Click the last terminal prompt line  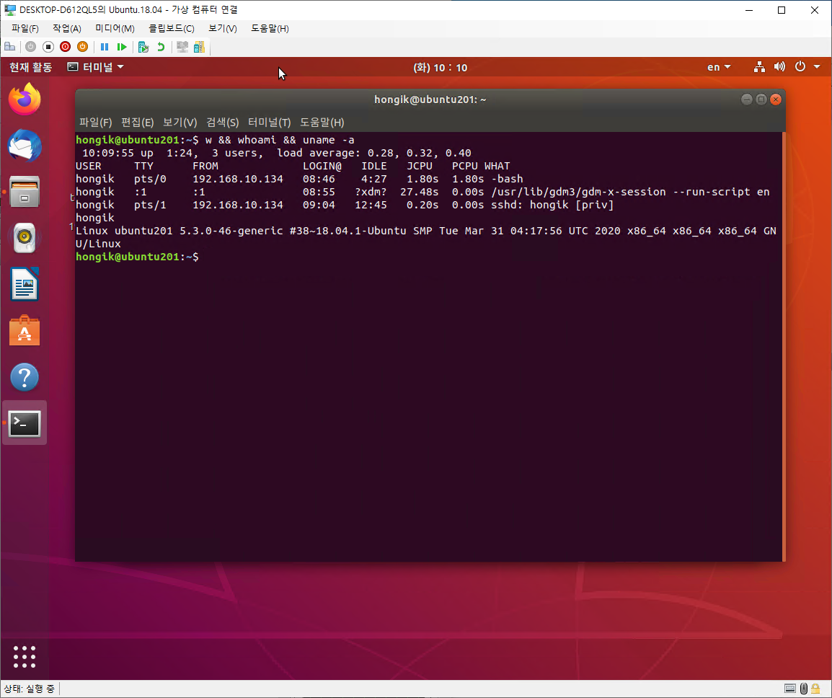(x=137, y=257)
